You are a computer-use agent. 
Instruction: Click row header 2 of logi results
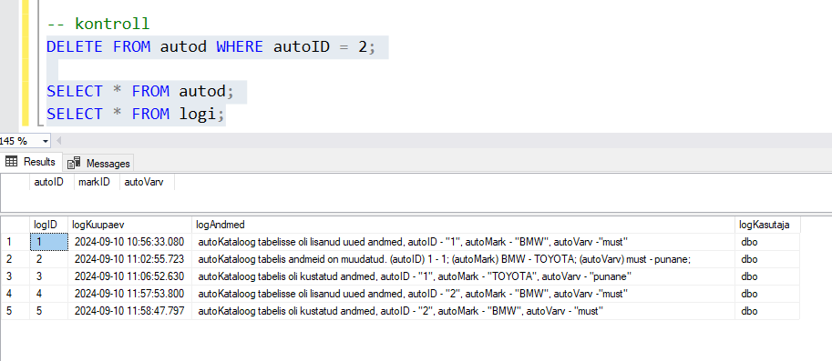15,259
